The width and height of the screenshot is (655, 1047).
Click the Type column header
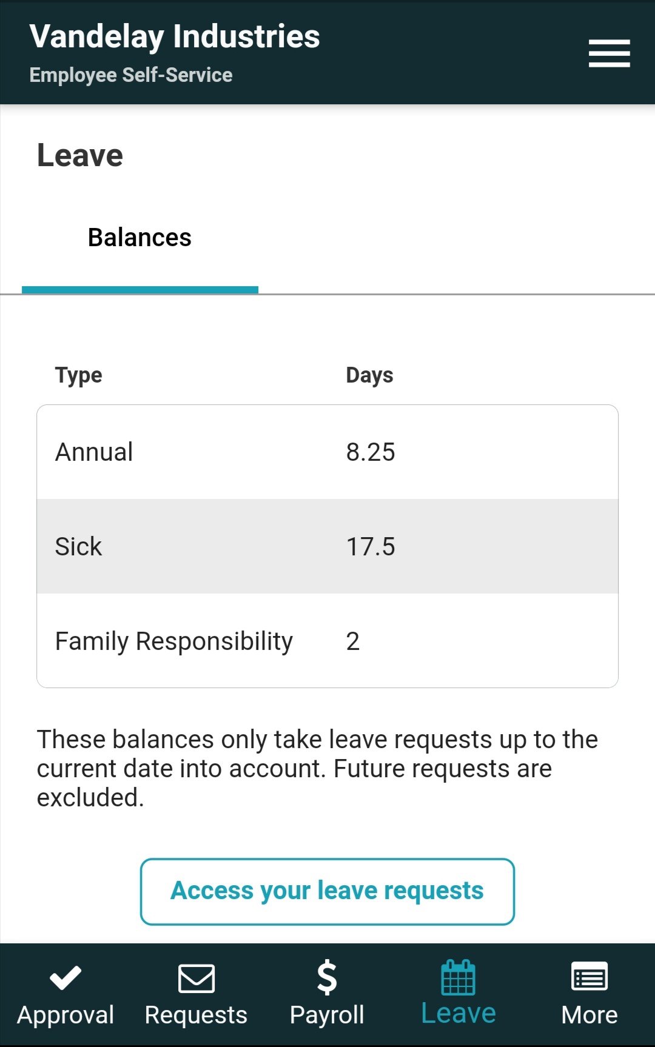point(78,375)
